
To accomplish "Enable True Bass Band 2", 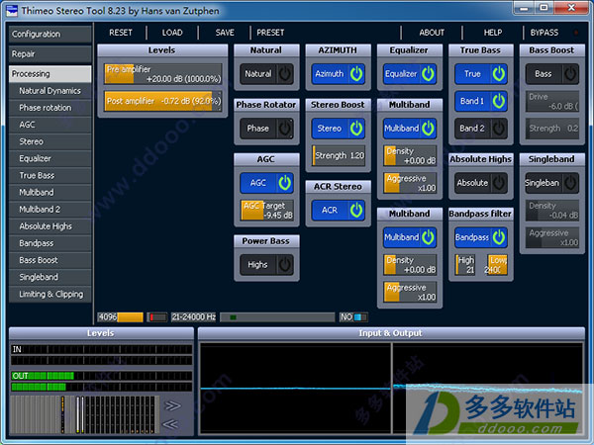I will coord(481,129).
